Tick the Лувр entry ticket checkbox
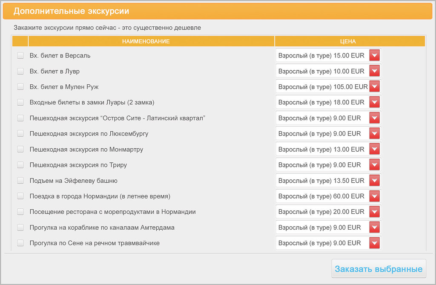The height and width of the screenshot is (285, 436). (20, 71)
